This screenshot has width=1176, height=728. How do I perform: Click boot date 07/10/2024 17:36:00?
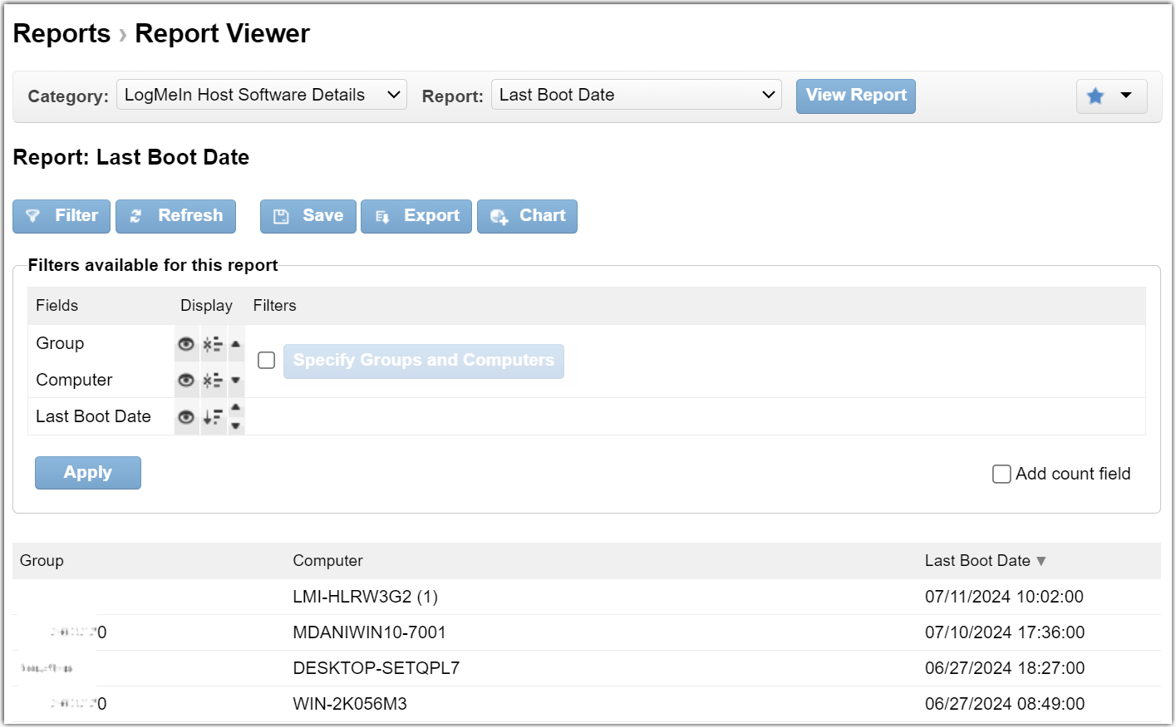(1005, 632)
